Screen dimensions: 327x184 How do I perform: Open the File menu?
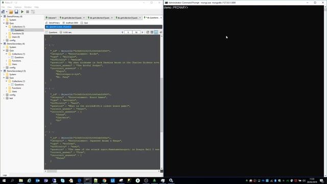[x=3, y=7]
